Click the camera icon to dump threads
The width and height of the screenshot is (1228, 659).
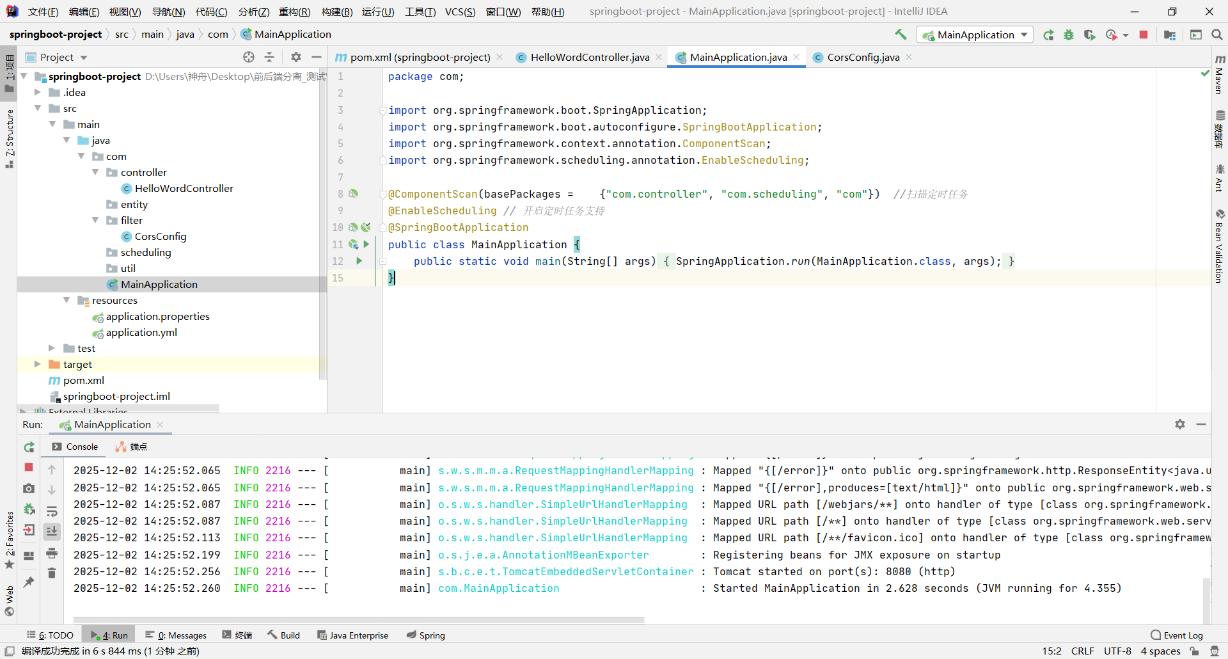[x=29, y=488]
